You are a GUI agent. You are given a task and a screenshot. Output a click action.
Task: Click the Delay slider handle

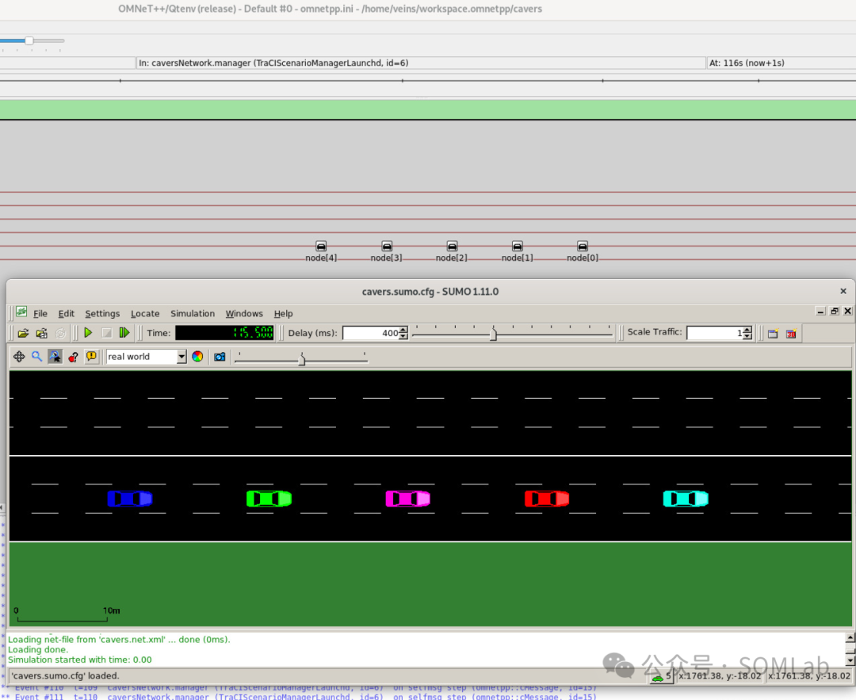(x=493, y=334)
